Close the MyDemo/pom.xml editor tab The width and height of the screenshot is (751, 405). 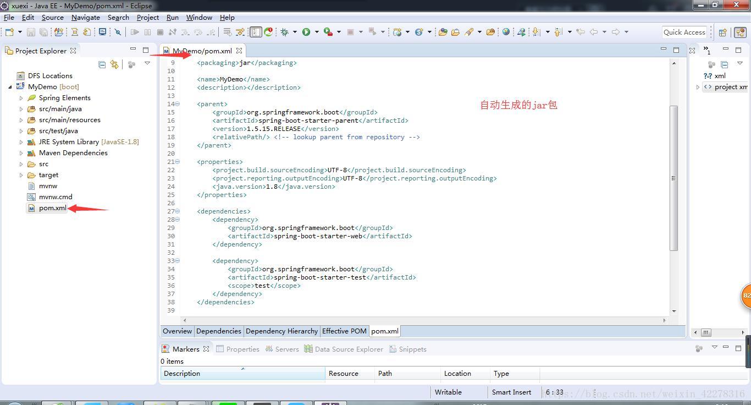tap(239, 51)
